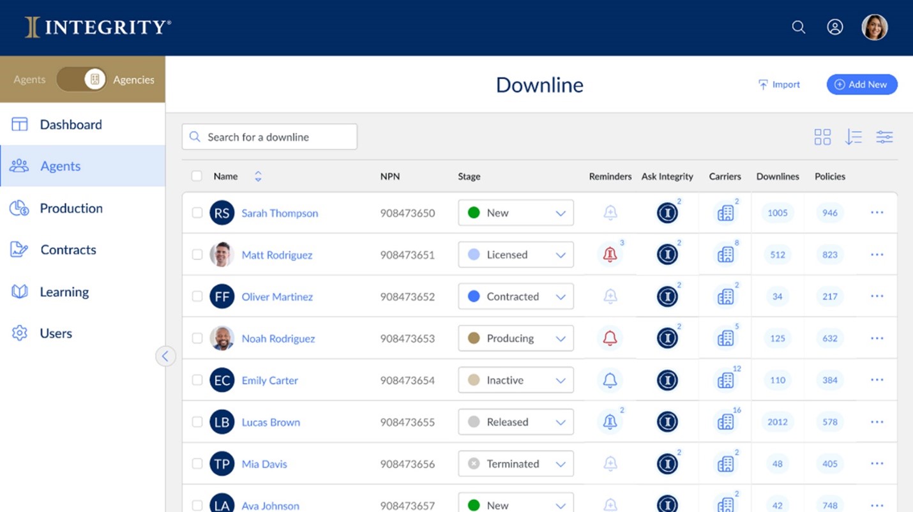The image size is (913, 512).
Task: Click Emily Carter's reminder bell icon
Action: (610, 380)
